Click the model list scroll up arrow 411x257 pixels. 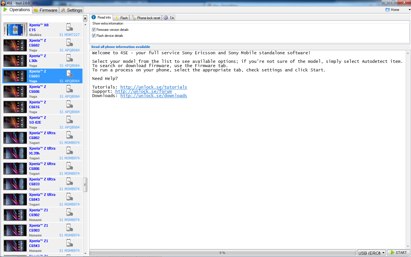[85, 25]
